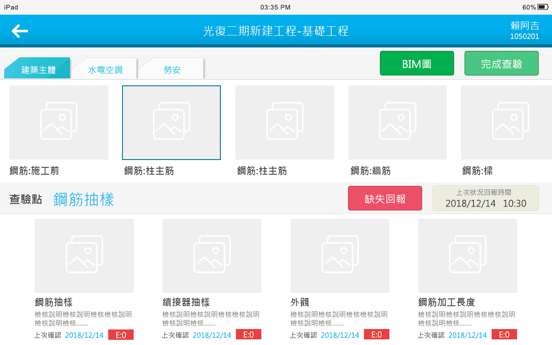The height and width of the screenshot is (345, 552).
Task: Open the BIM圖 view
Action: 417,63
